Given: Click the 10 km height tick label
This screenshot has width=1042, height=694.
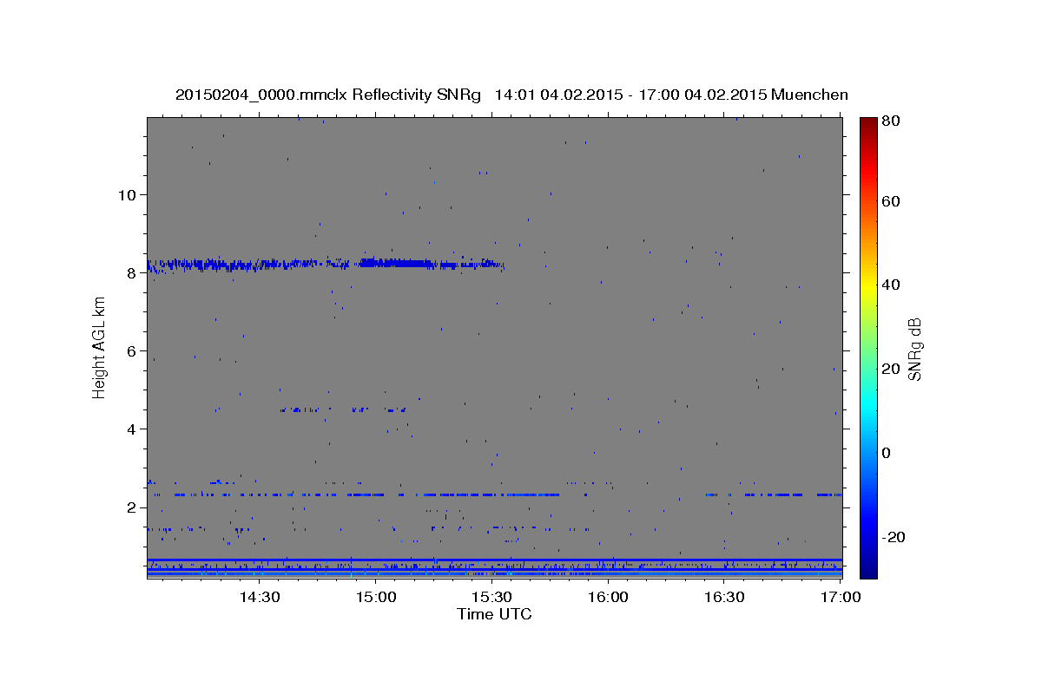Looking at the screenshot, I should click(x=127, y=194).
